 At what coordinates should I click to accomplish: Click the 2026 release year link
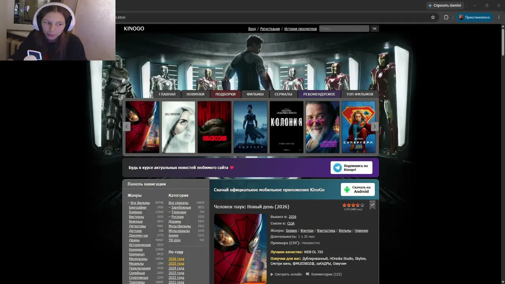pos(292,217)
